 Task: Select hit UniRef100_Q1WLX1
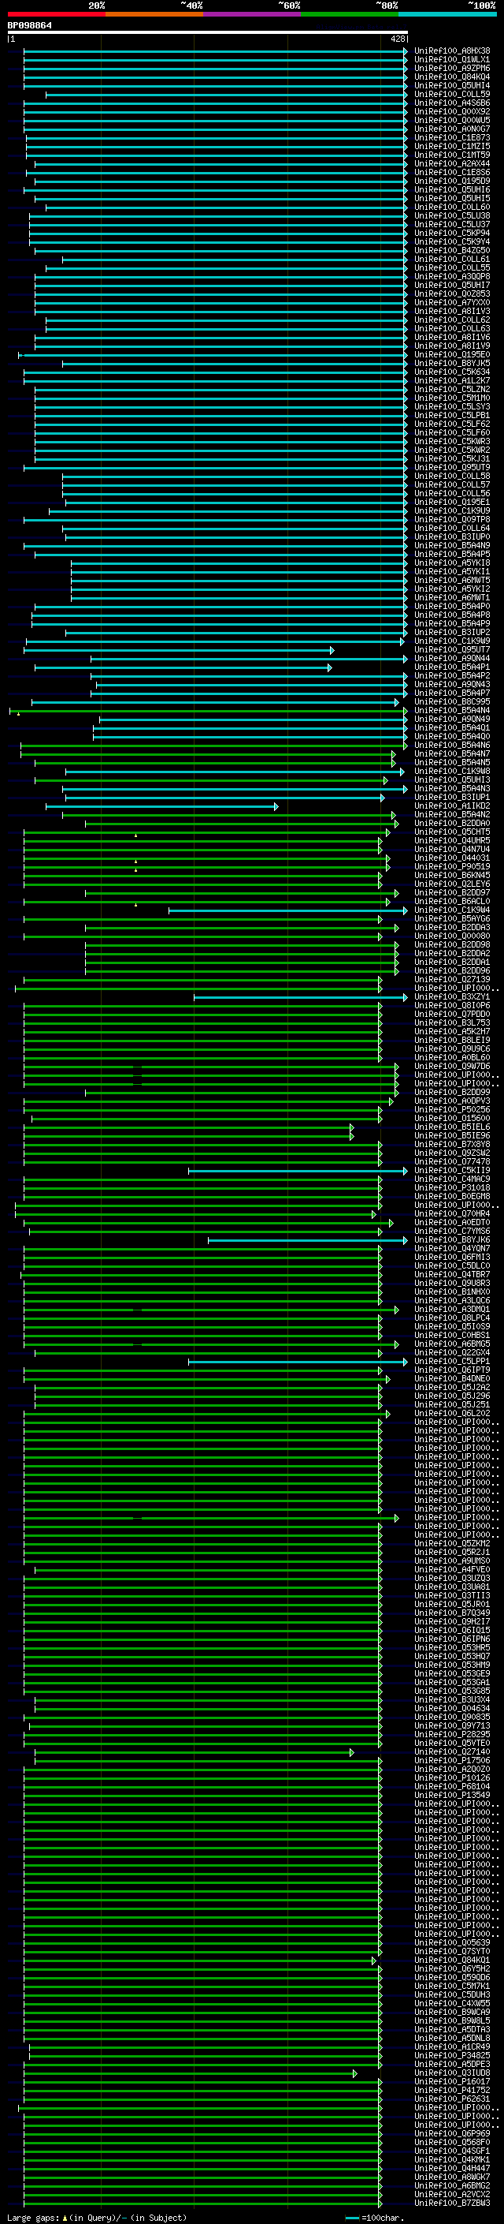click(452, 60)
